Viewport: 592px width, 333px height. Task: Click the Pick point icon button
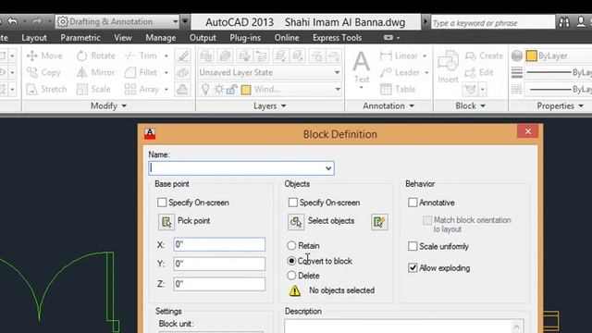coord(166,222)
